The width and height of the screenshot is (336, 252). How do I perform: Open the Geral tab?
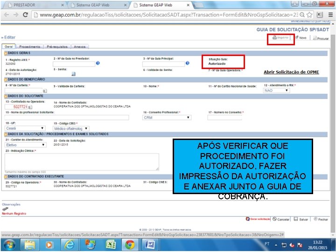pos(9,47)
